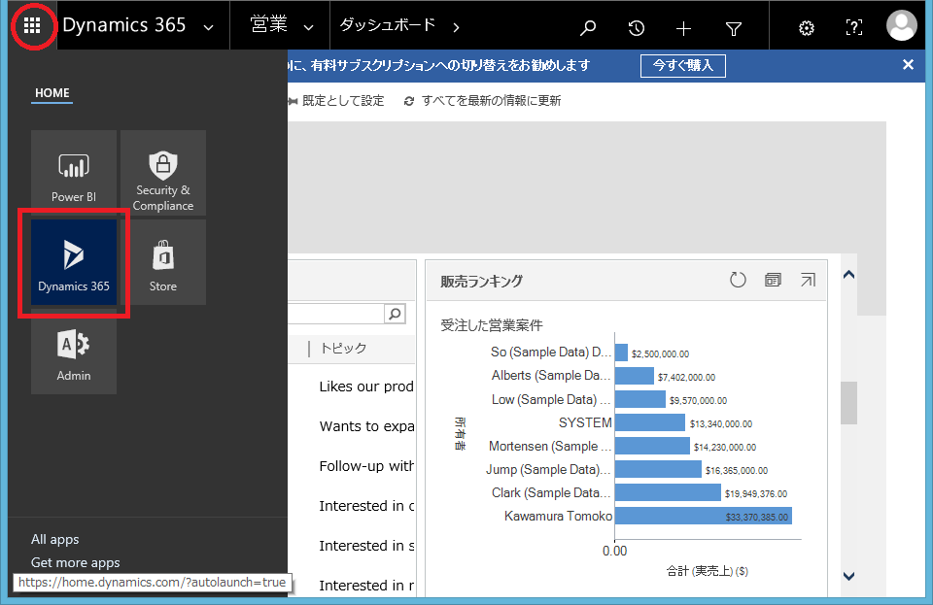933x605 pixels.
Task: Click the 今すぐ購入 button
Action: coord(683,65)
